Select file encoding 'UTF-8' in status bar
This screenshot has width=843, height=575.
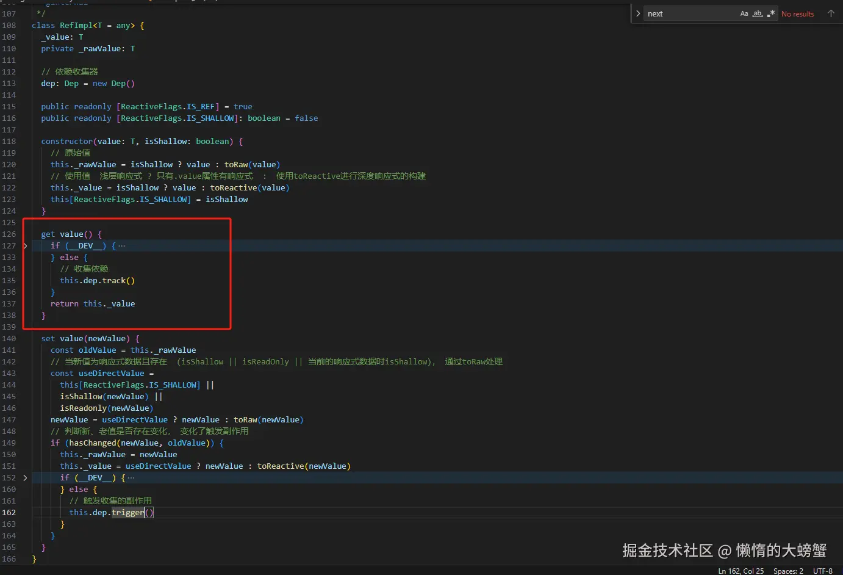tap(822, 571)
